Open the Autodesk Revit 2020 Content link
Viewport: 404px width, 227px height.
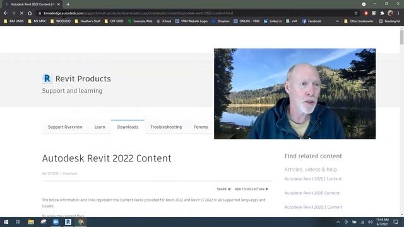312,193
